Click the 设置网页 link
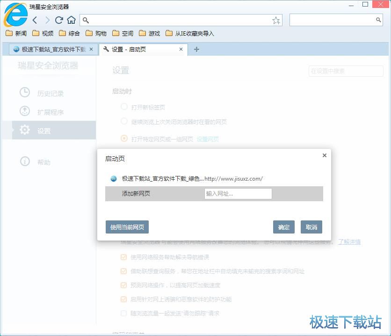 (x=208, y=139)
